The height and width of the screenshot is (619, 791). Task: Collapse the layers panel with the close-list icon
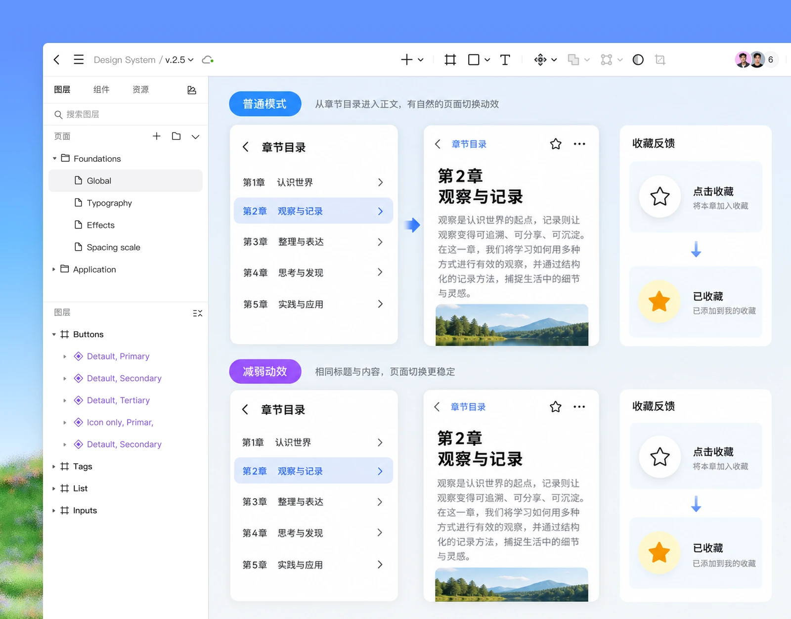(x=198, y=313)
